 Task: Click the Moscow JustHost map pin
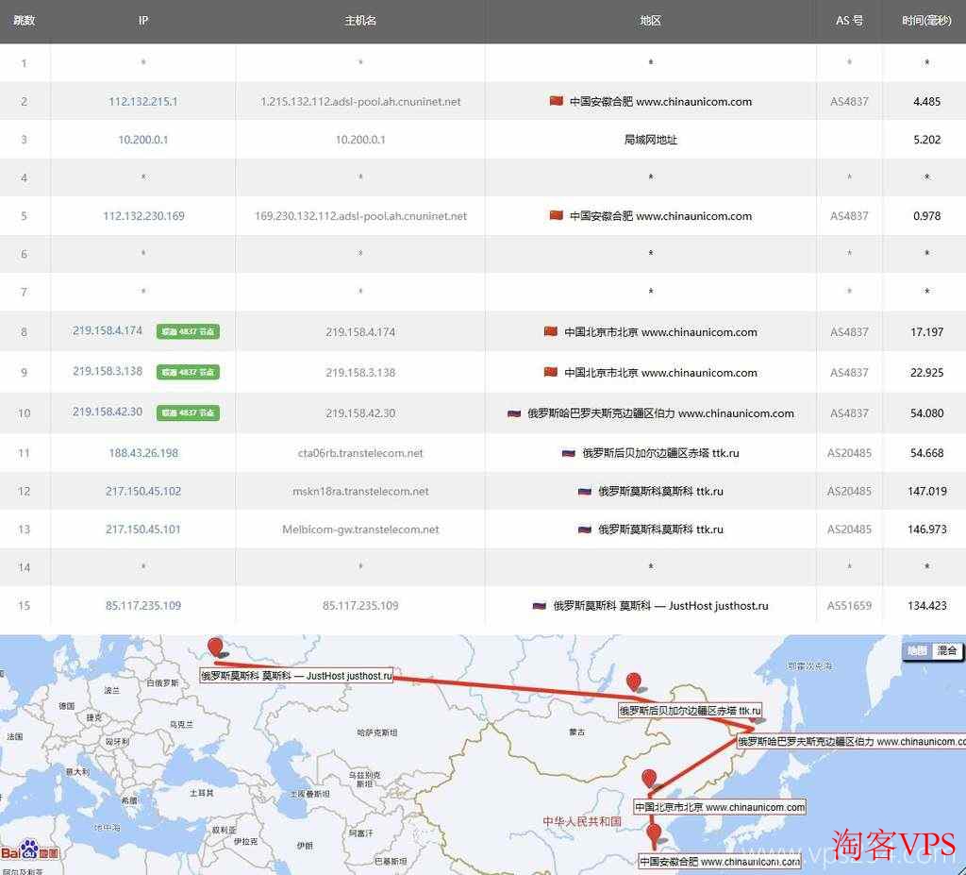(215, 648)
